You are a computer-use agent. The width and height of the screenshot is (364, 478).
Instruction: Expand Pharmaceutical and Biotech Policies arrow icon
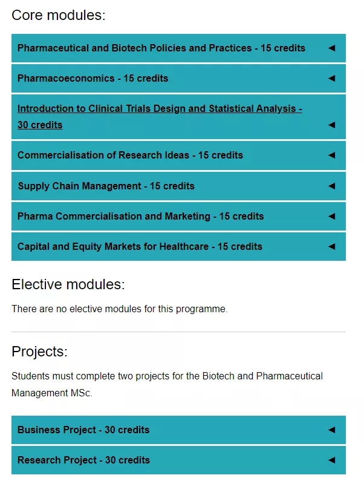click(332, 48)
